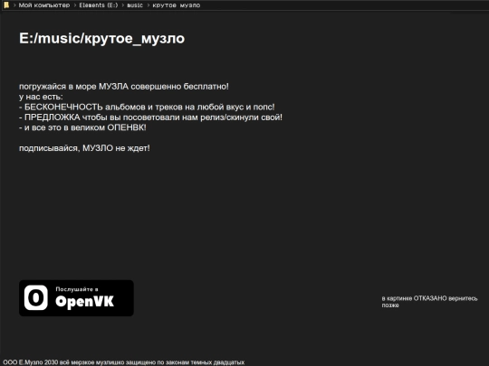Click the "Послушайте в OpenVK" badge
The width and height of the screenshot is (489, 366).
click(x=76, y=298)
